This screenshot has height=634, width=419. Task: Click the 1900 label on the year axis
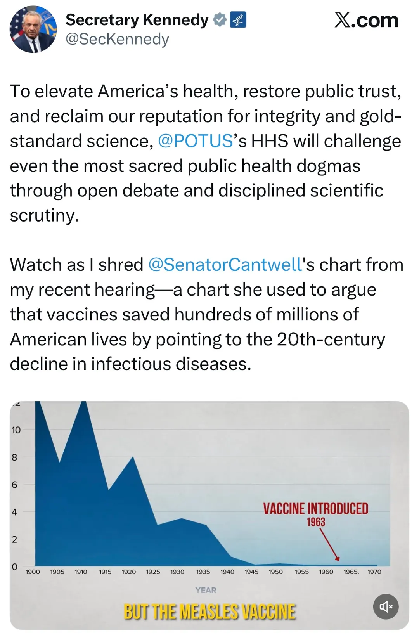[33, 572]
